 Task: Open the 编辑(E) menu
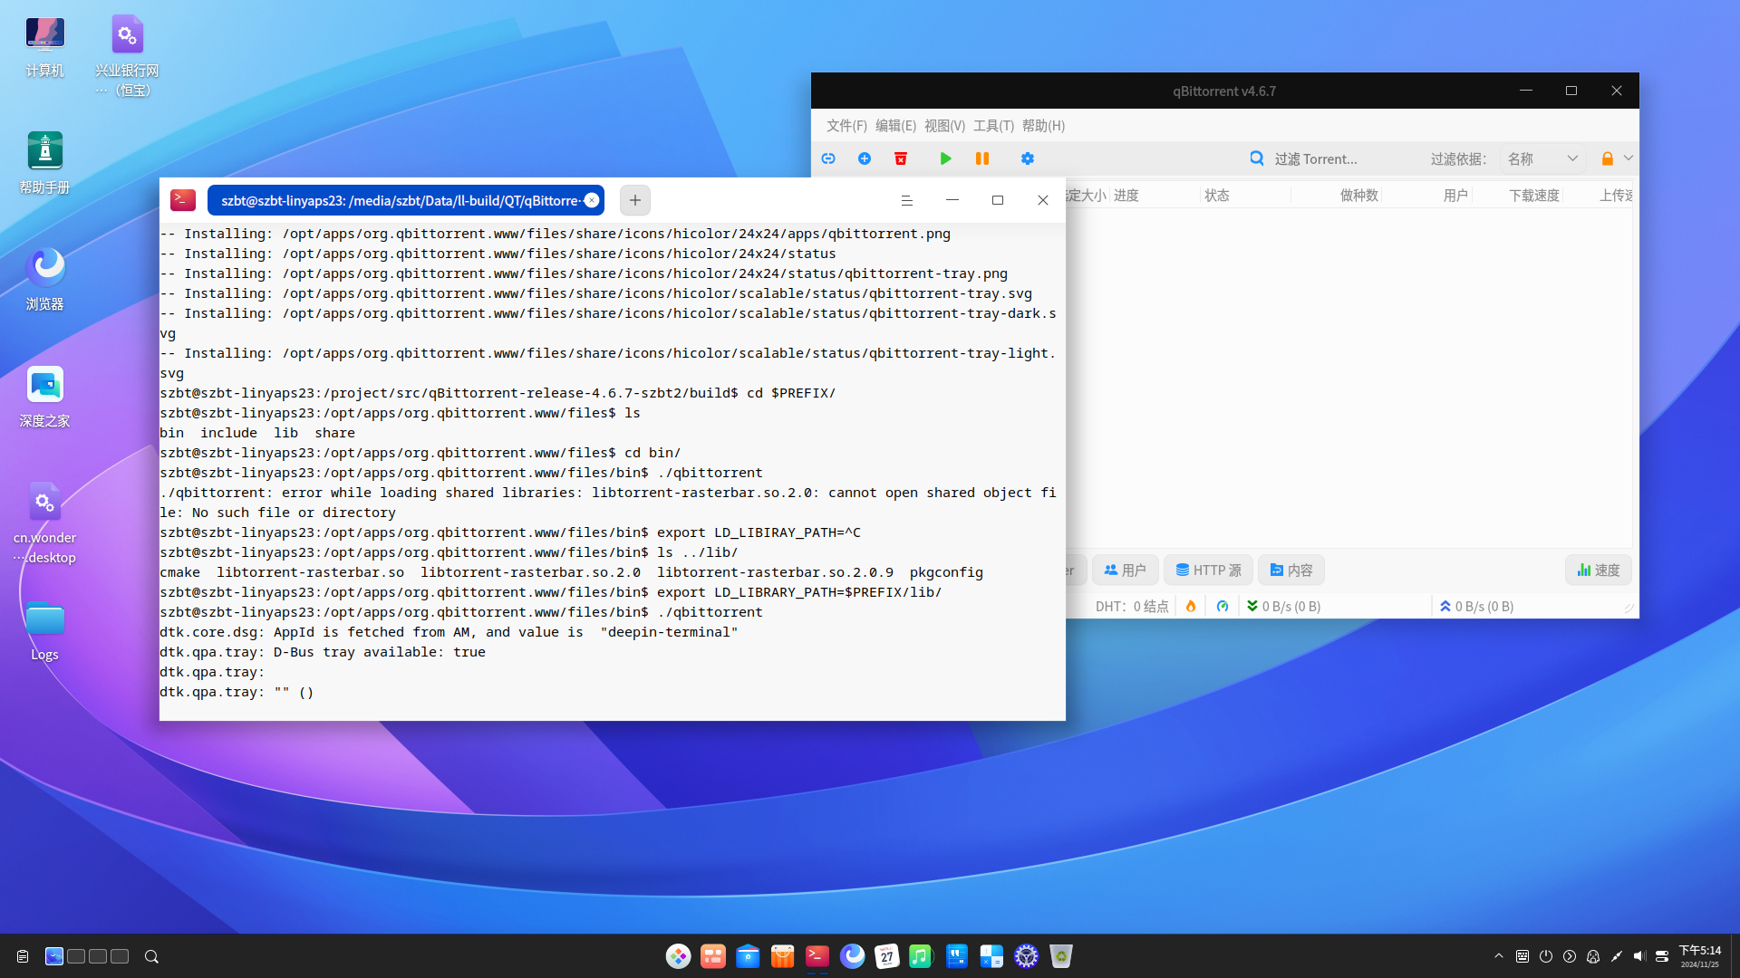[895, 126]
